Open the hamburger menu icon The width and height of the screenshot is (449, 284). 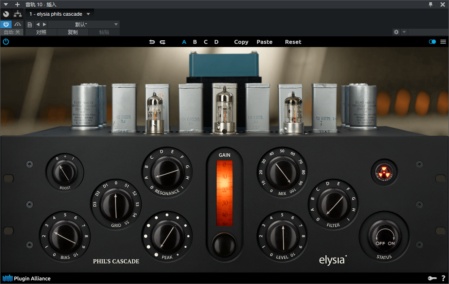tap(443, 42)
